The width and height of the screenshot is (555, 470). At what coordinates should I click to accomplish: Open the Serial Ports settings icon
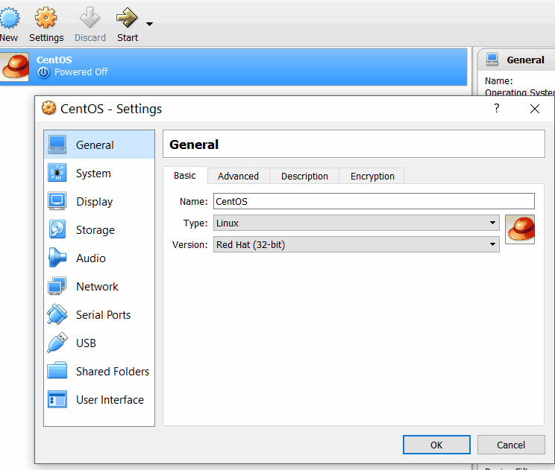(x=57, y=314)
